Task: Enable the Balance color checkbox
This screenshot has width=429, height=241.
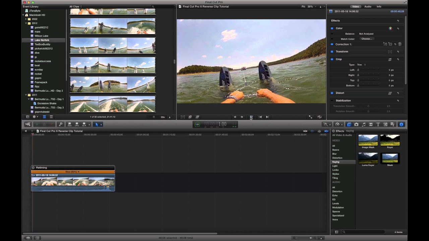Action: click(332, 34)
